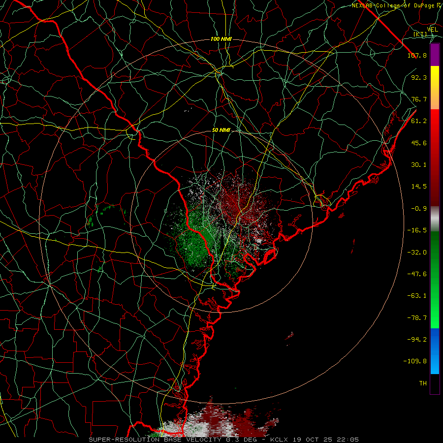Click the 14.5 velocity scale value
Screen dimensions: 443x443
419,187
